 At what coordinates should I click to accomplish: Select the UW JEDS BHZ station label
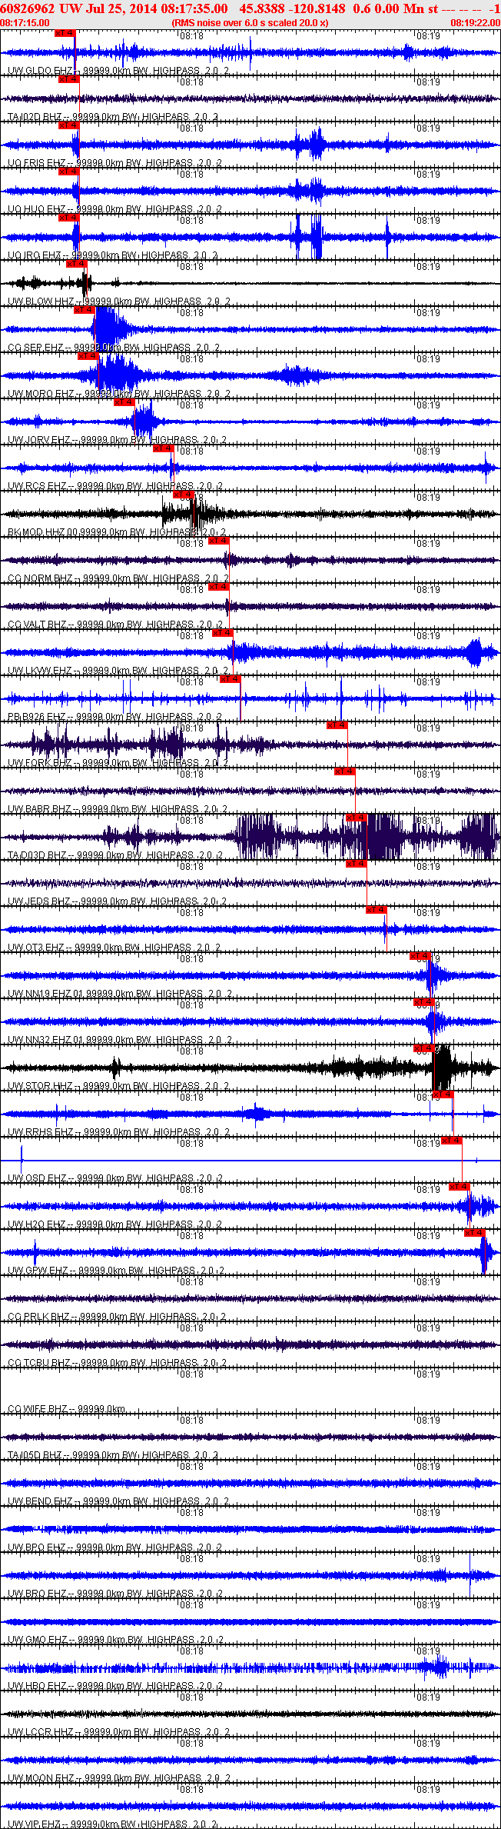(39, 901)
